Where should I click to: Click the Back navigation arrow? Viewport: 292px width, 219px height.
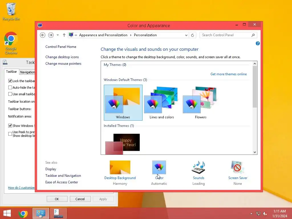coord(43,35)
